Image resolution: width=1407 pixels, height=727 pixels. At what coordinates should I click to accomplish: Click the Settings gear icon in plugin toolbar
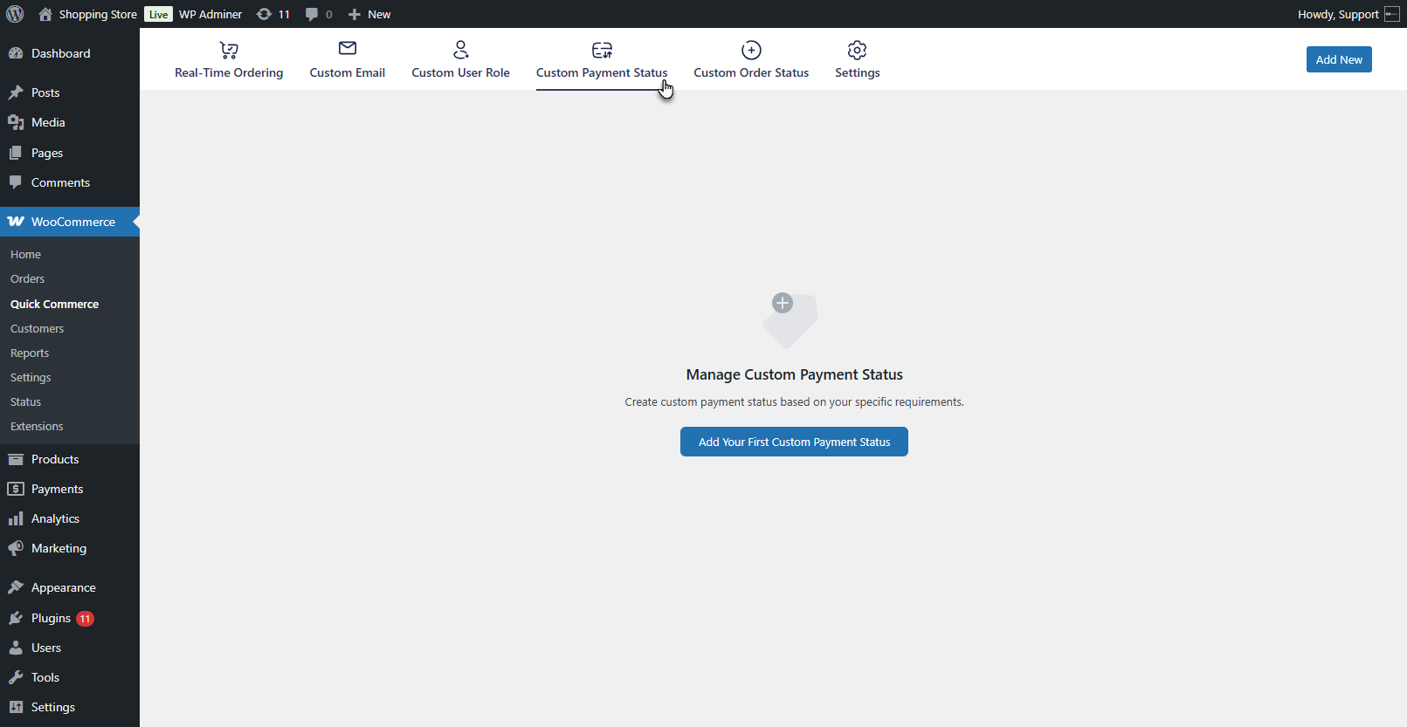[x=857, y=50]
